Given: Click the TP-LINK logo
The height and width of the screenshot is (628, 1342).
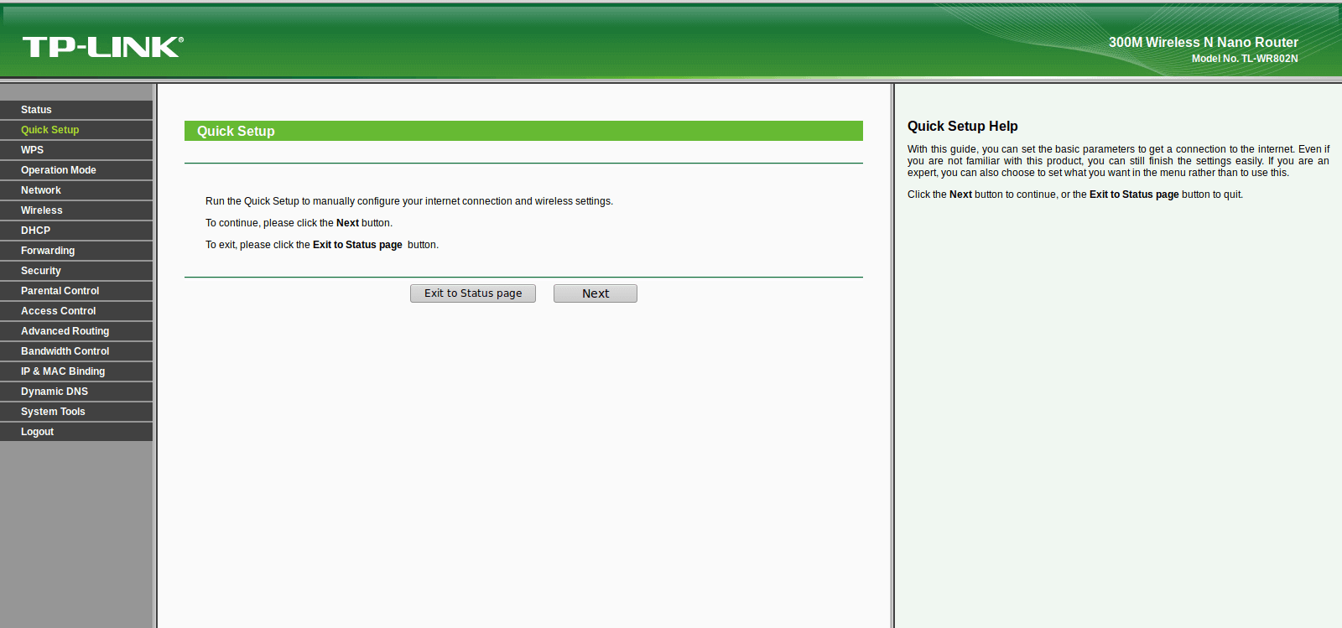Looking at the screenshot, I should [102, 47].
